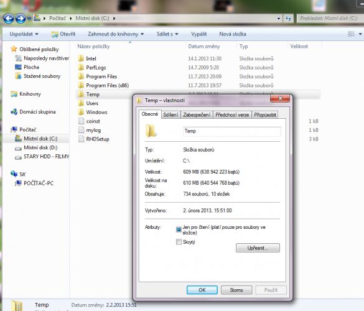Click the Storno button
364x311 pixels.
click(x=236, y=290)
